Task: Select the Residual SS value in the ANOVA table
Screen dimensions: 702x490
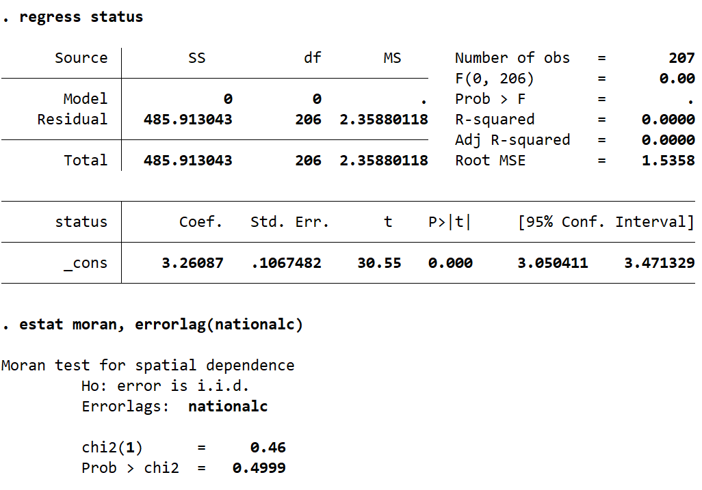Action: (187, 120)
